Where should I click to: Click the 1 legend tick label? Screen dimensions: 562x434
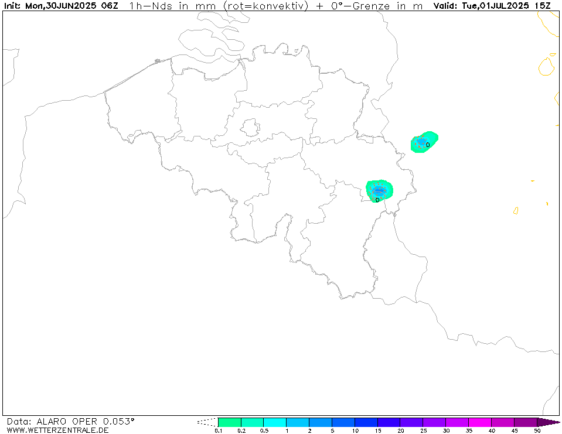(287, 430)
